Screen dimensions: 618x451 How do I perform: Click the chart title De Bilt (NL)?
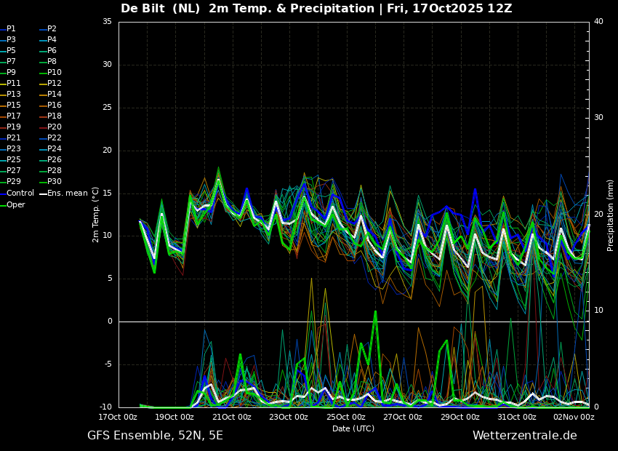160,8
